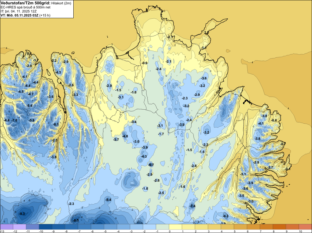This screenshot has height=233, width=312.
Task: Click the -7.4 temperature value on the map
Action: (x=193, y=206)
